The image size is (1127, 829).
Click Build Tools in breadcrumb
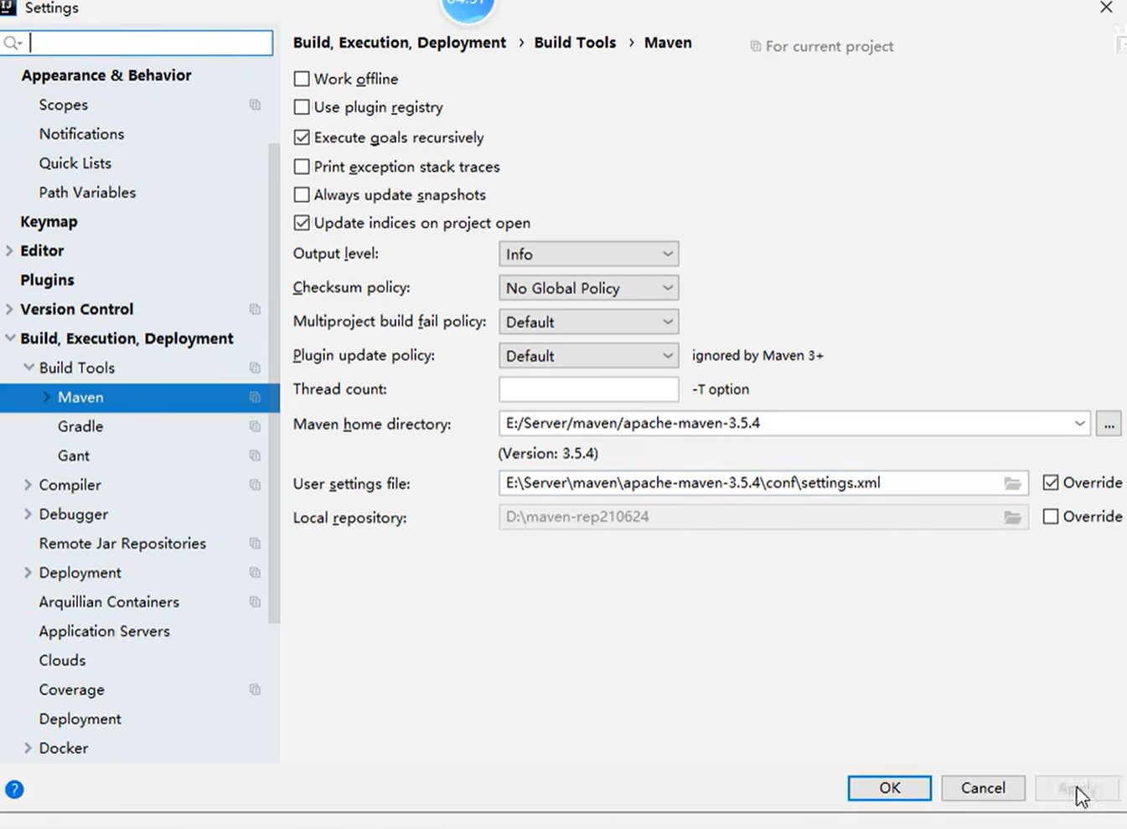tap(575, 43)
